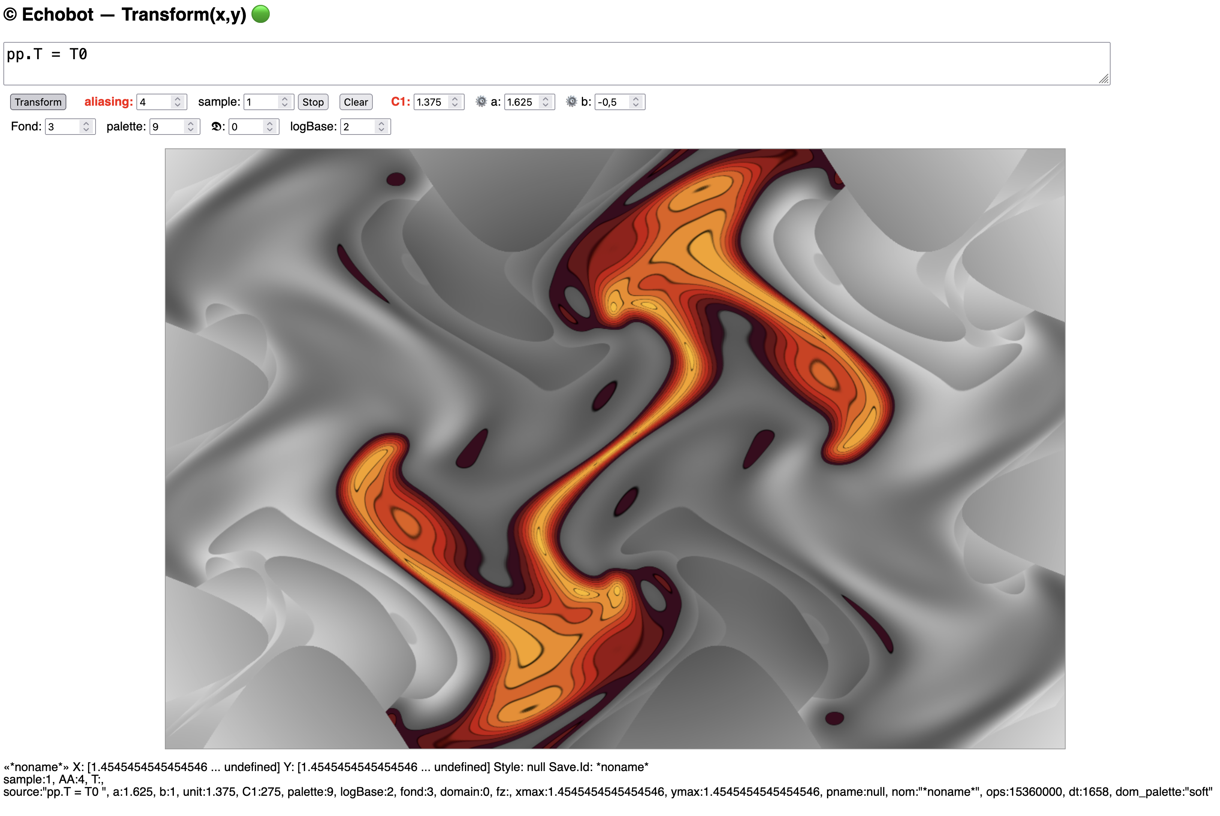Viewport: 1220px width, 816px height.
Task: Click the gear icon beside parameter a
Action: (x=481, y=102)
